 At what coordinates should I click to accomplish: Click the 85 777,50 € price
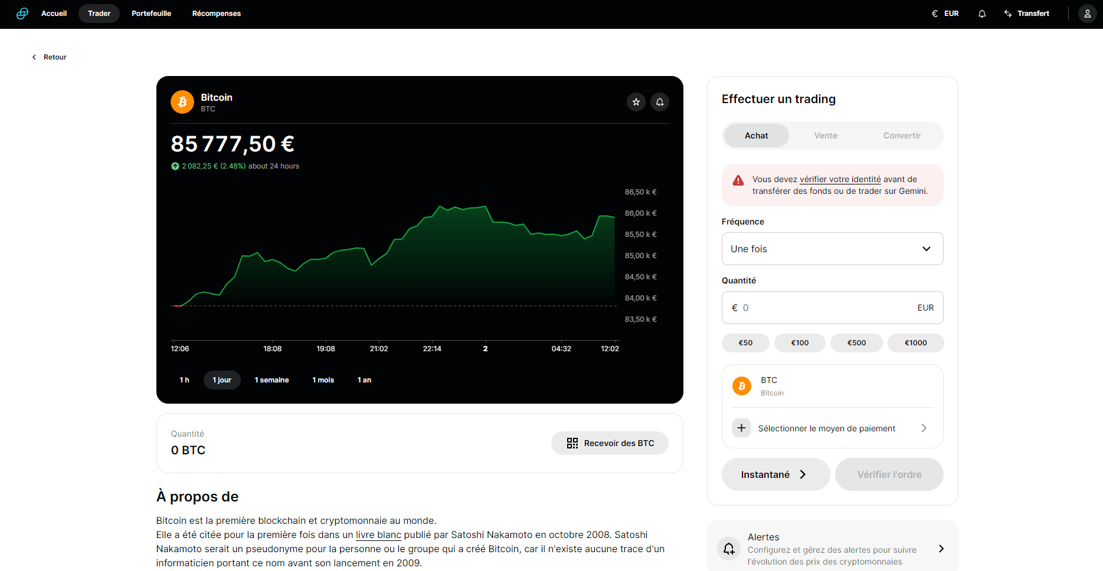[x=233, y=144]
